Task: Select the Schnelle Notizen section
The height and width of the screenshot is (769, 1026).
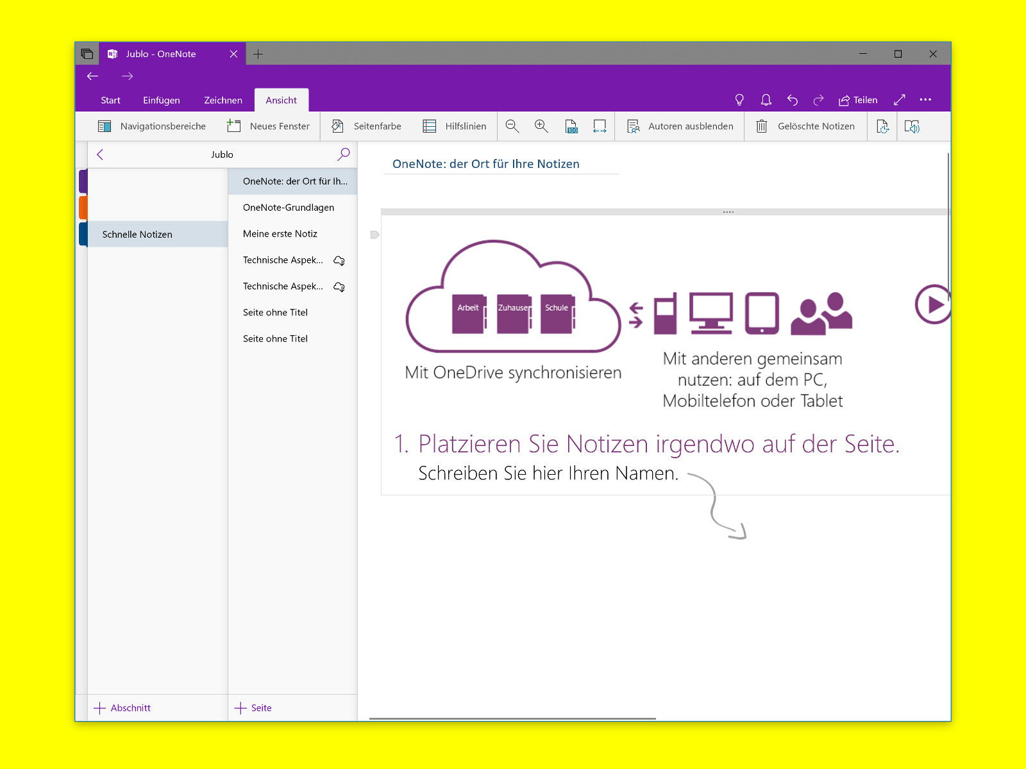Action: [x=157, y=235]
